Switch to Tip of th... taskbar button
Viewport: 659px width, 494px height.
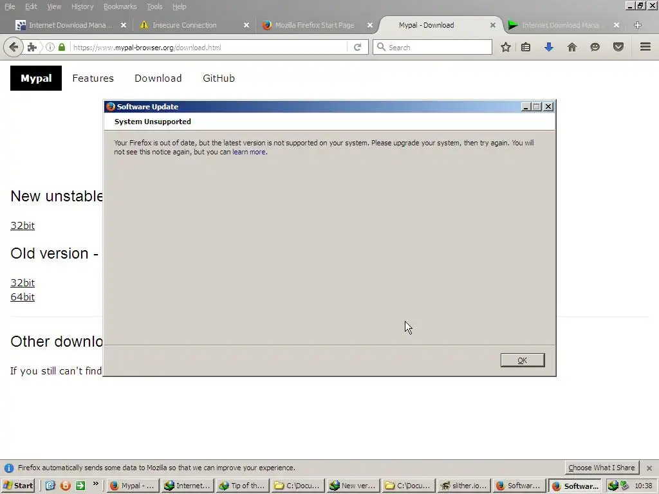tap(243, 486)
